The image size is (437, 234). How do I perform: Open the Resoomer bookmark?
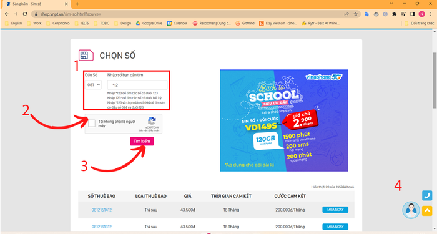[212, 24]
